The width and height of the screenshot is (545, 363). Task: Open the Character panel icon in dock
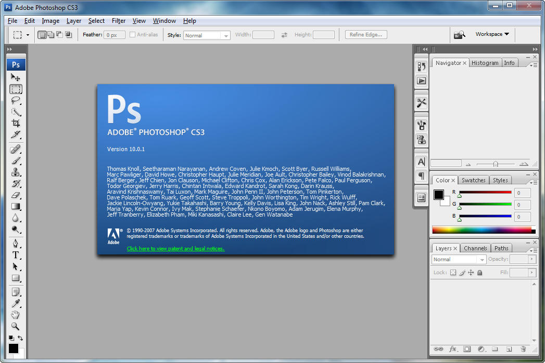point(421,162)
